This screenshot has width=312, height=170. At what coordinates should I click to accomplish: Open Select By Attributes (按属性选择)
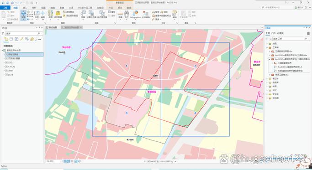point(91,15)
